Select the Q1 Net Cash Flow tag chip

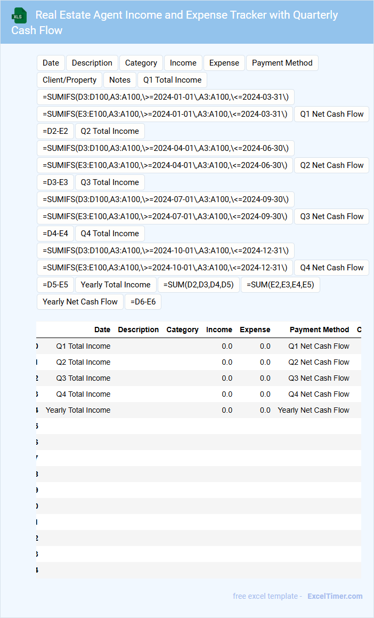click(x=332, y=114)
